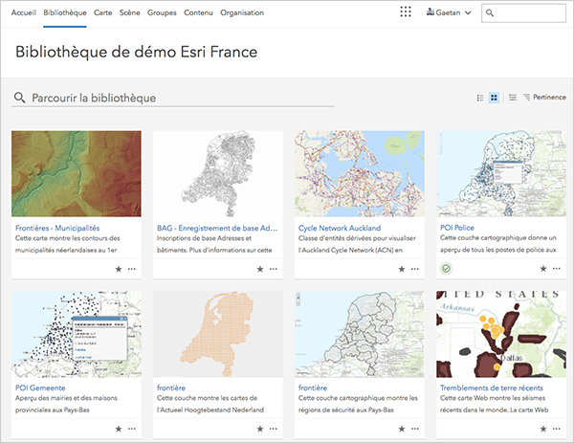Switch to grid view layout
This screenshot has height=443, width=574.
click(494, 98)
